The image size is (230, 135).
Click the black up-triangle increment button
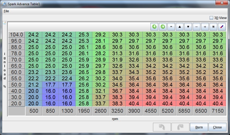click(x=180, y=27)
